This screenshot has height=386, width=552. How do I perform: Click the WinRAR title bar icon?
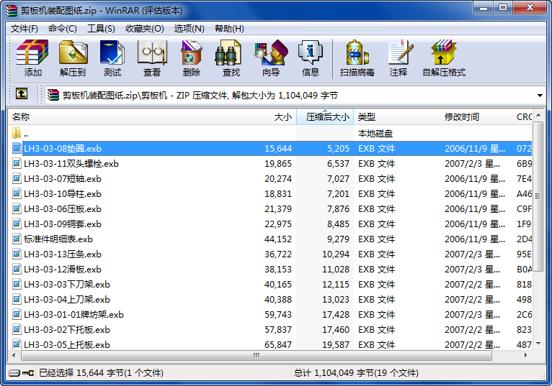(12, 11)
